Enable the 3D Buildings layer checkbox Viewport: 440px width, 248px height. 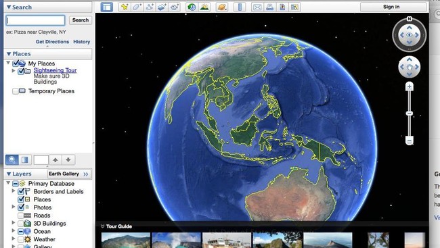coord(21,224)
